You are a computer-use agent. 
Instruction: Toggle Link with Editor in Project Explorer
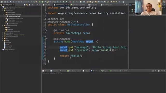[x=27, y=5]
